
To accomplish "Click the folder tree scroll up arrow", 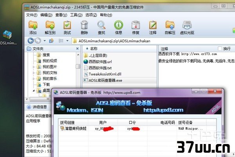I will (x=78, y=55).
